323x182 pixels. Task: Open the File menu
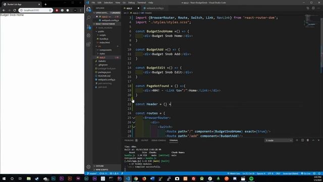93,3
